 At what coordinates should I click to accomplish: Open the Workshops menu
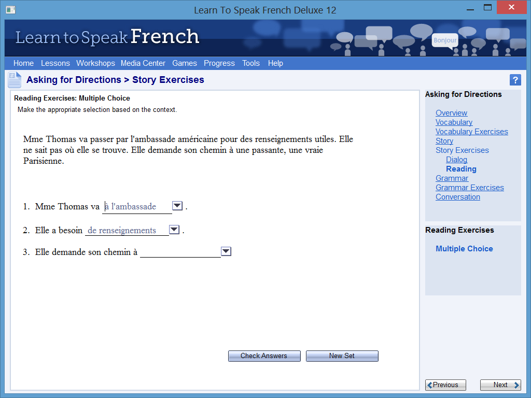point(95,63)
